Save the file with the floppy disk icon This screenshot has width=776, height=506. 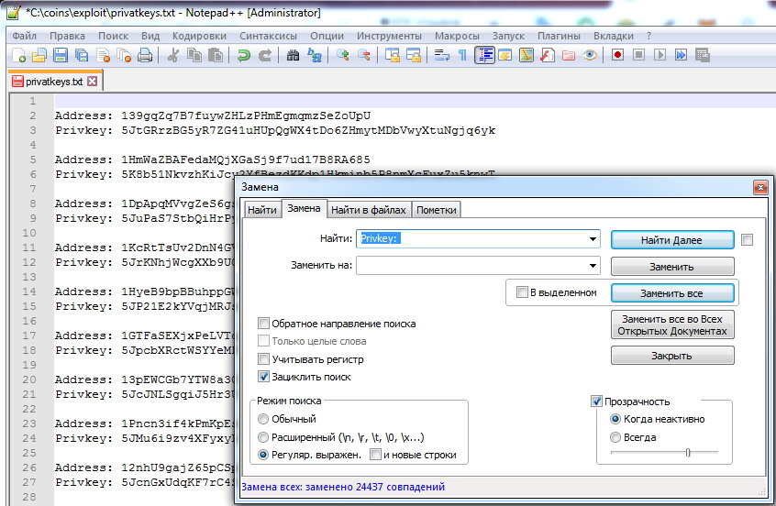click(x=61, y=55)
